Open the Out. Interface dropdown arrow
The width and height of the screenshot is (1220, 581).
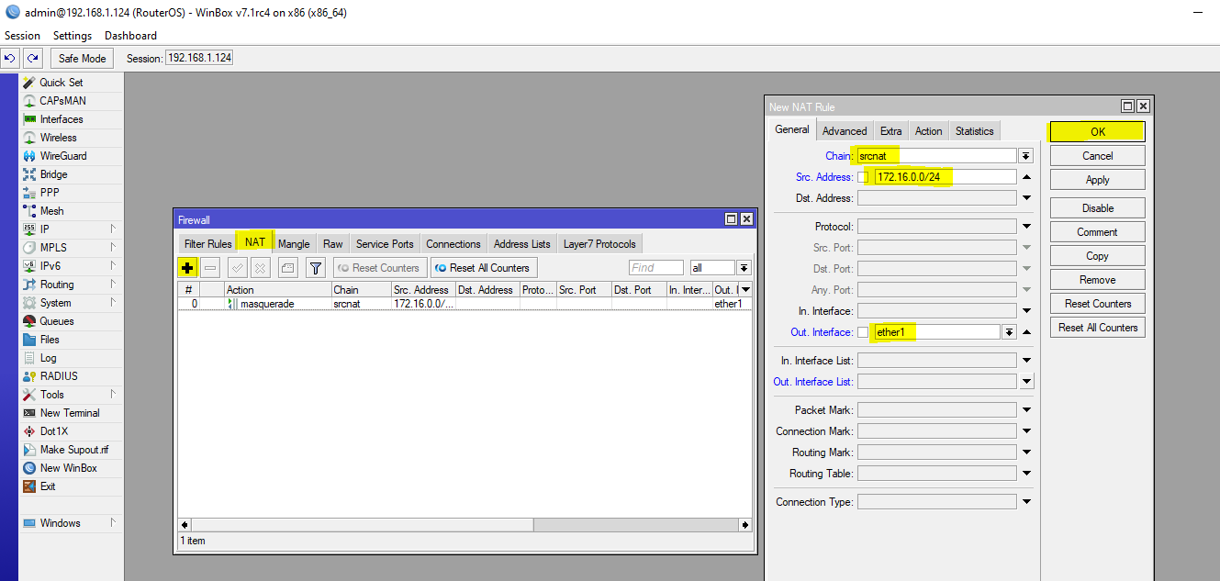[x=1009, y=332]
